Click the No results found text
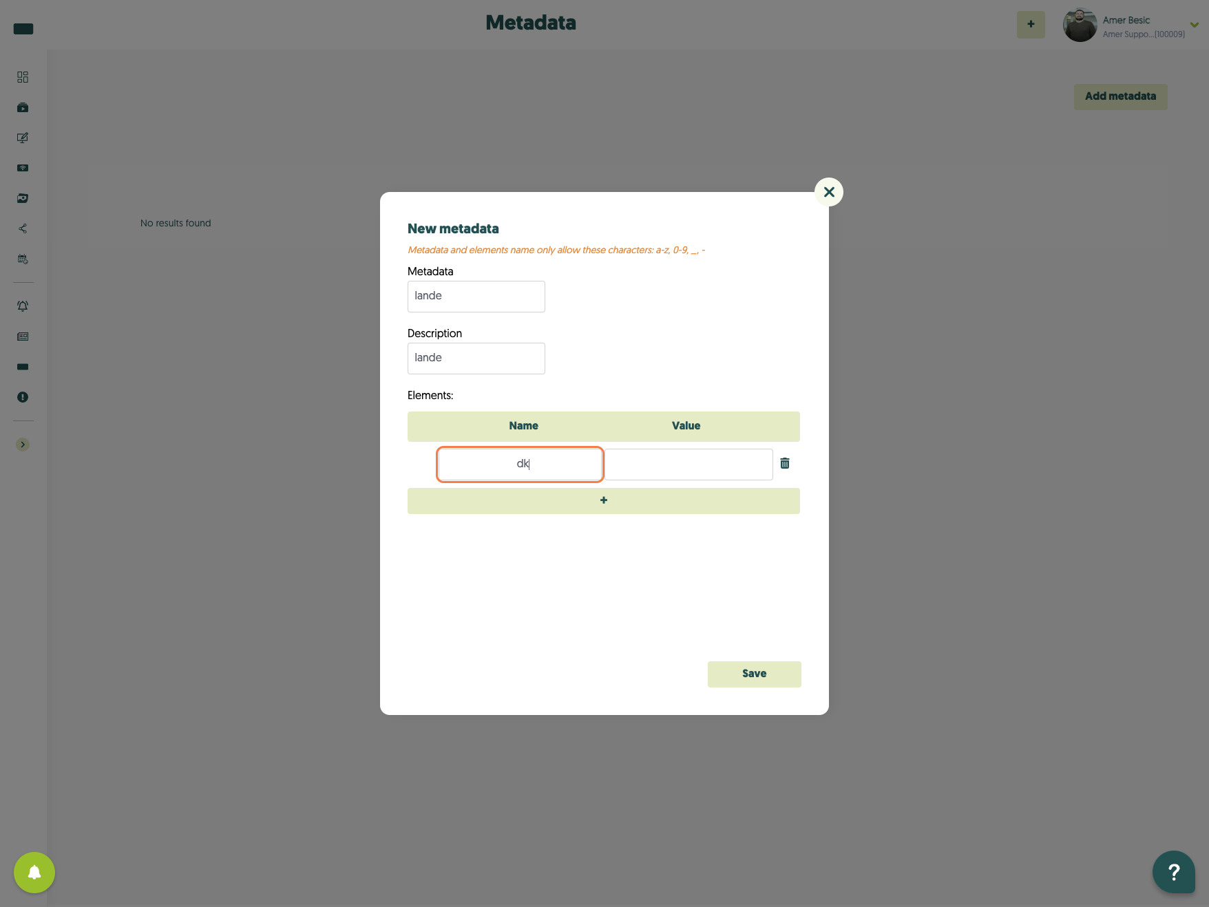Viewport: 1209px width, 907px height. tap(176, 223)
